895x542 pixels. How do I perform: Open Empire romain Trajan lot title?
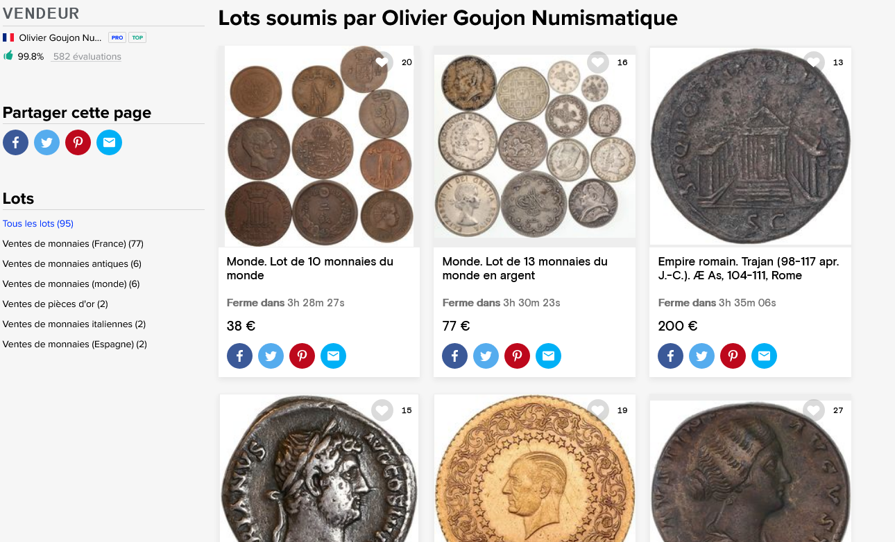point(749,268)
